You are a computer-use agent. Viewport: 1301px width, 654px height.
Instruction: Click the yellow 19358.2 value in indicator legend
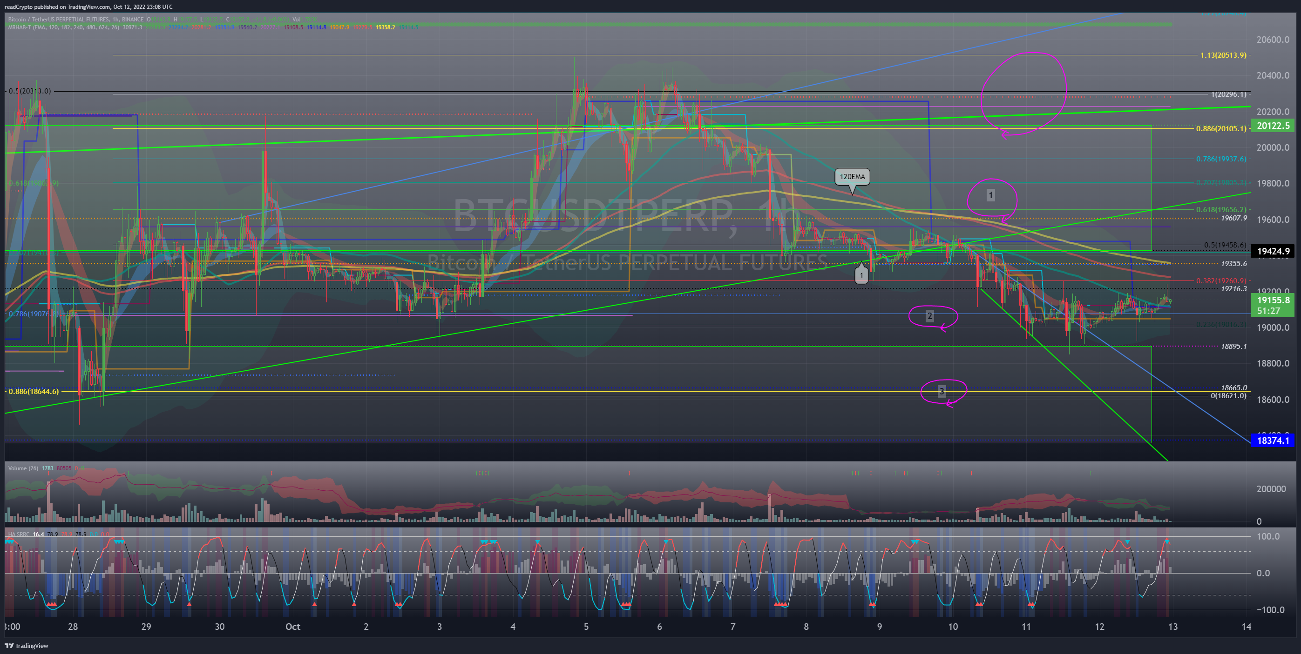(386, 27)
